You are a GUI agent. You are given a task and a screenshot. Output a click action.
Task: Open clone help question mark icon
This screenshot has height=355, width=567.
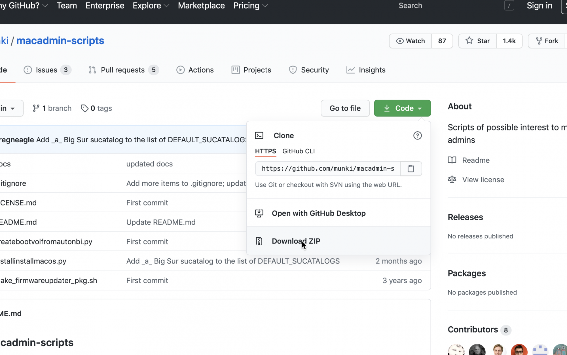[x=417, y=136]
